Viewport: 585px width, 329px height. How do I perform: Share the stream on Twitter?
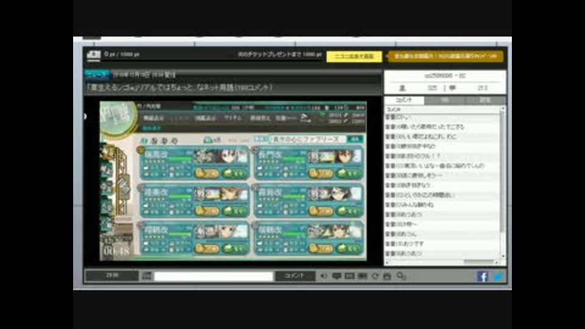498,277
